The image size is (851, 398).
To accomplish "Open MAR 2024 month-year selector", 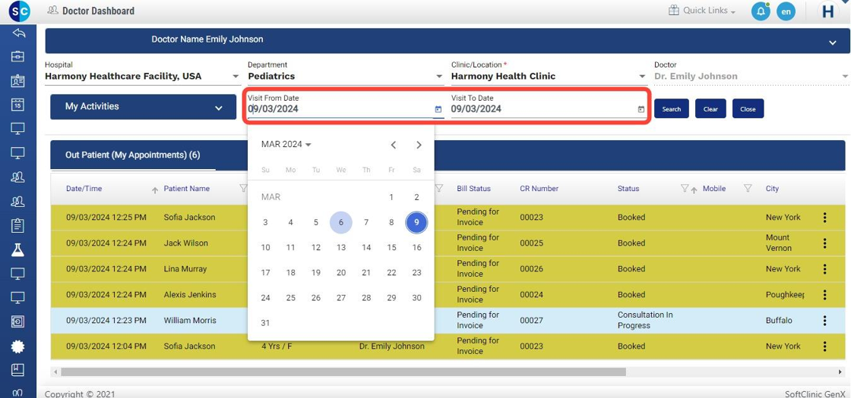I will pos(286,145).
